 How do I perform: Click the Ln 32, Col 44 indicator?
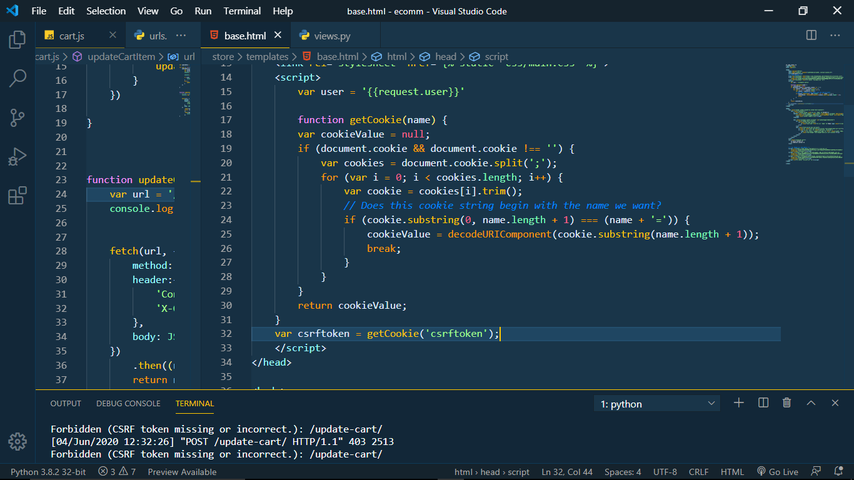coord(567,472)
